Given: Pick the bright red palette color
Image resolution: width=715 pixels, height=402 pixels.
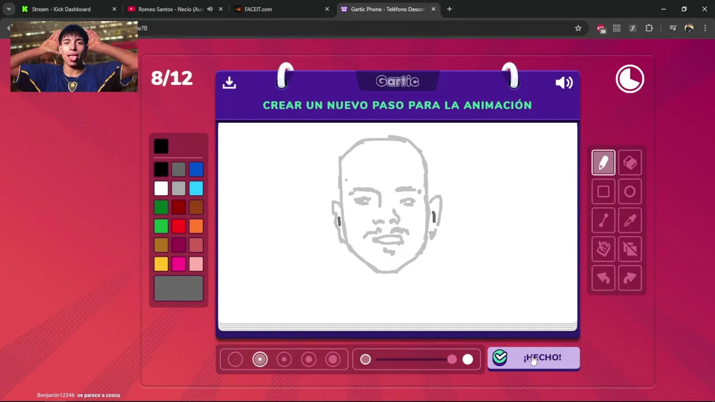Looking at the screenshot, I should pyautogui.click(x=178, y=226).
